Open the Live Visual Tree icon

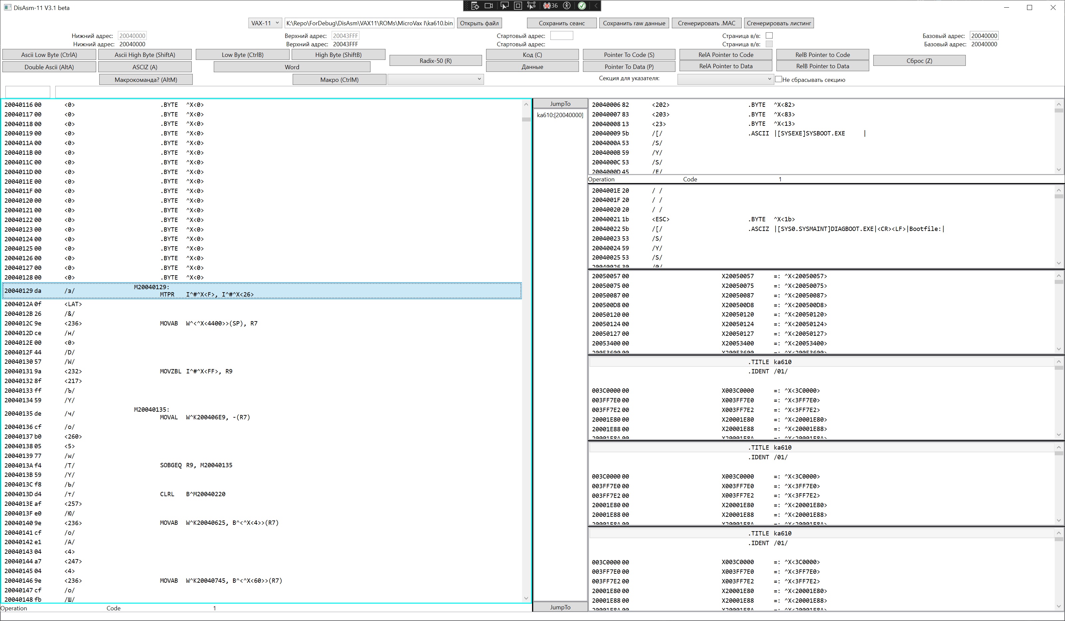tap(475, 6)
